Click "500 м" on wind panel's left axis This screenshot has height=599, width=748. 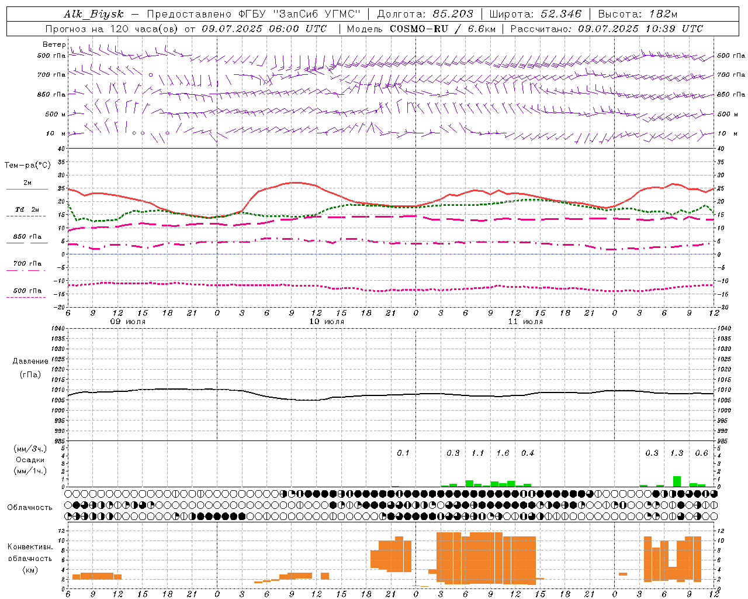56,114
